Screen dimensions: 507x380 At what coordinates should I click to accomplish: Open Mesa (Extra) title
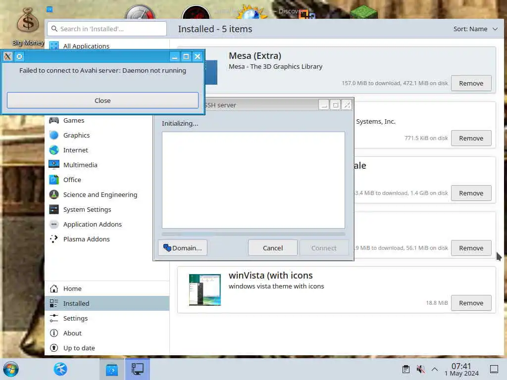(255, 55)
